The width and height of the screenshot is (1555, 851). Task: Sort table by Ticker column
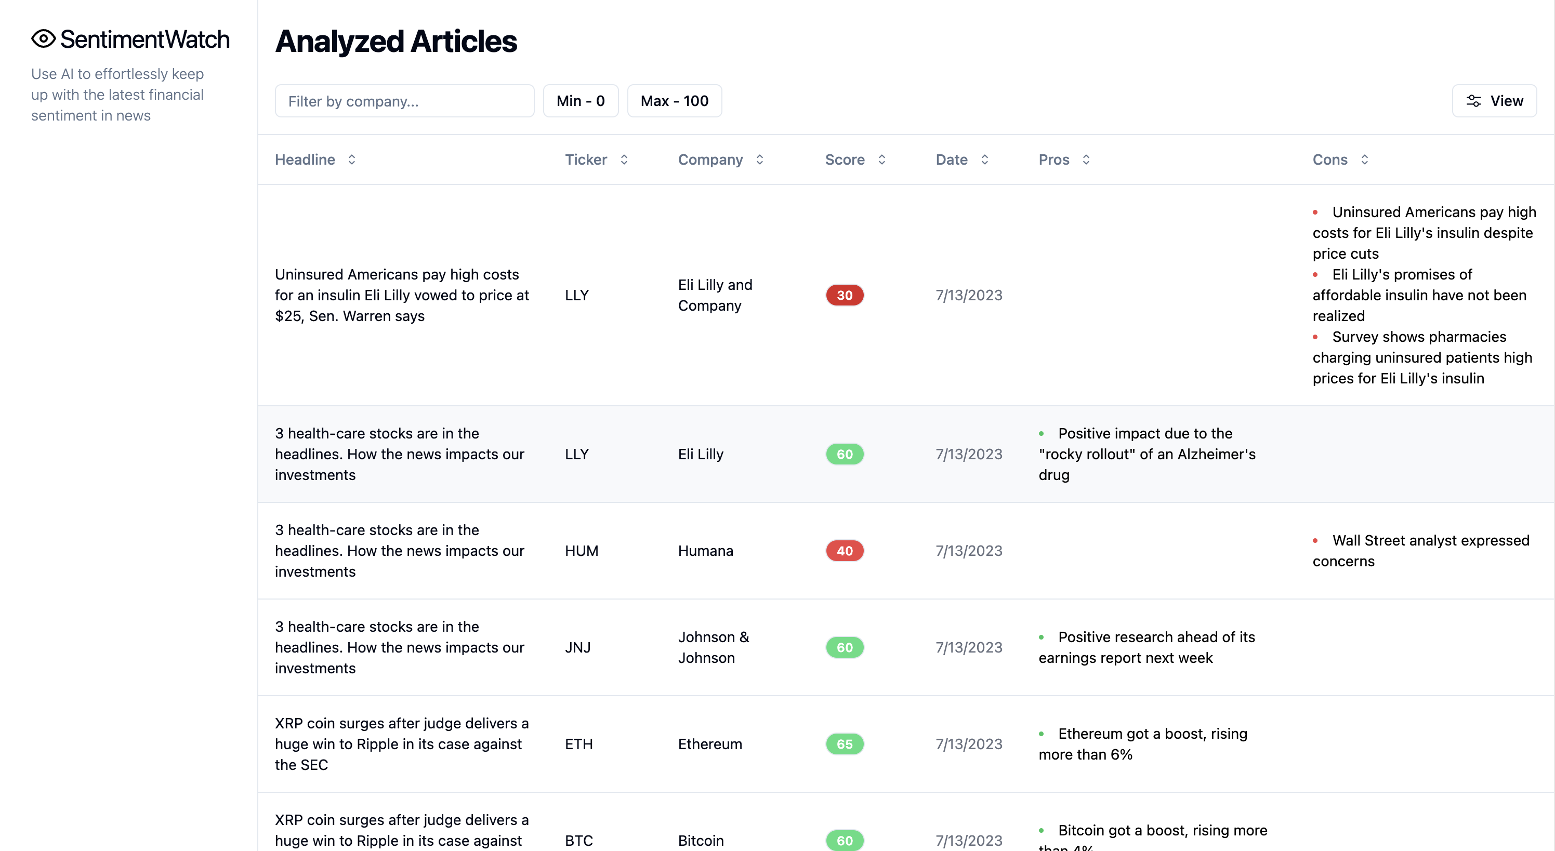click(597, 159)
